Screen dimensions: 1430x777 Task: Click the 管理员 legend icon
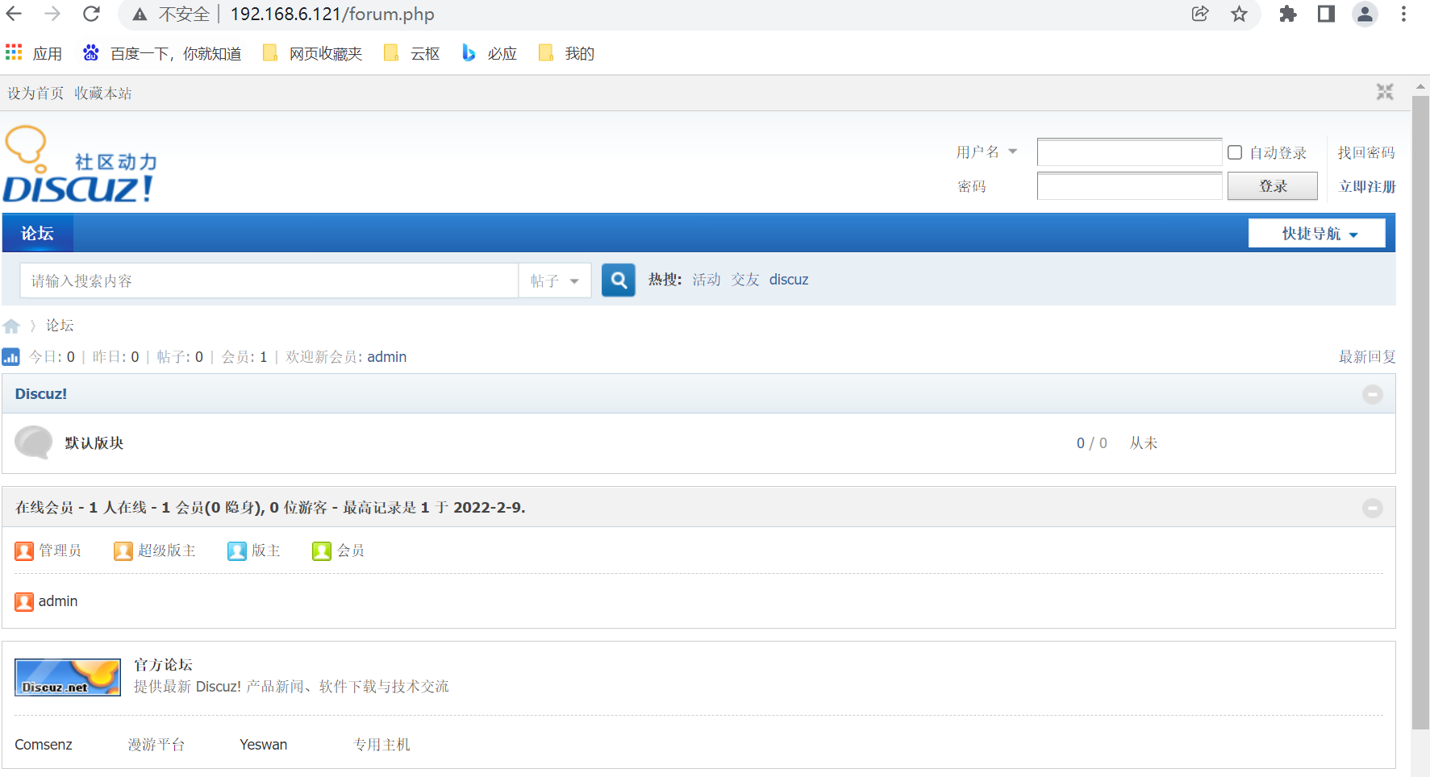pos(24,551)
